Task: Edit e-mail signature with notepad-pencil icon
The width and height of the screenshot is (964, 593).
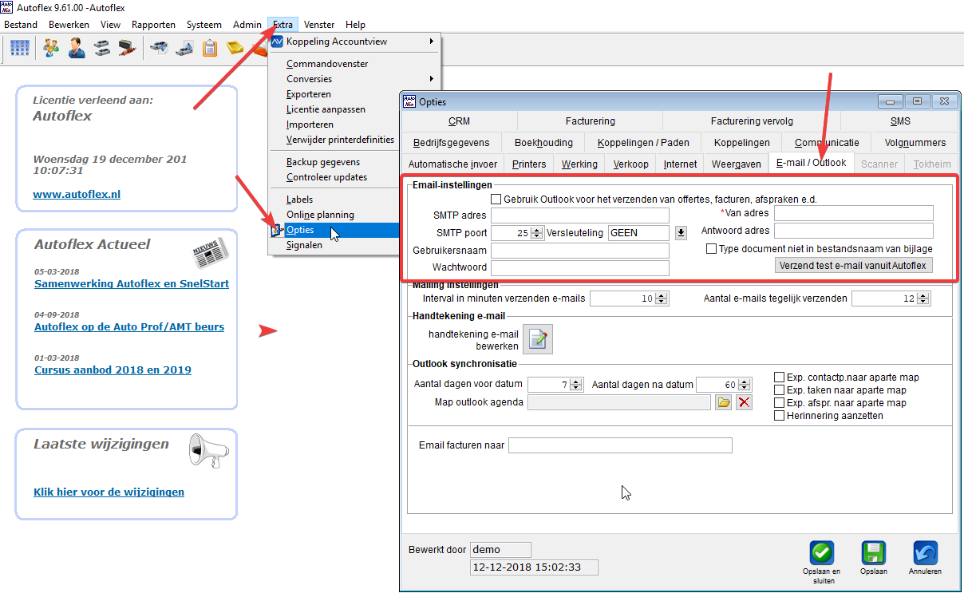Action: [x=539, y=339]
